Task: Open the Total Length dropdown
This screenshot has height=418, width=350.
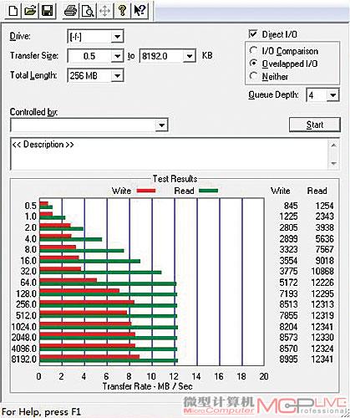Action: (x=117, y=75)
